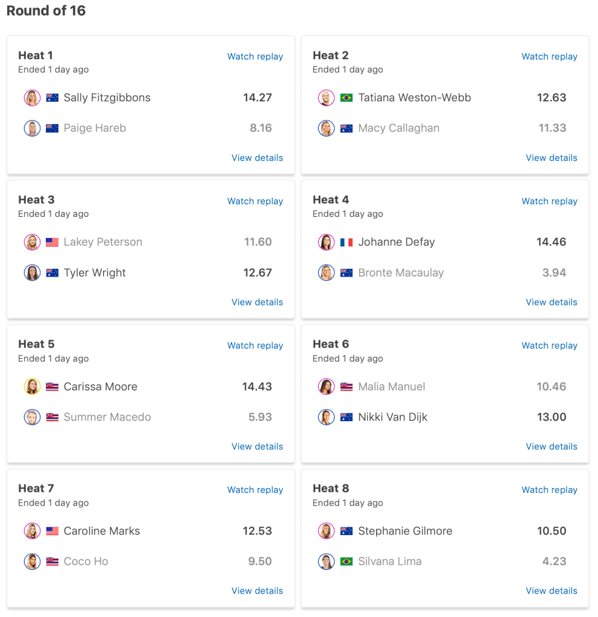Click the Brazil flag beside Silvana Lima
The width and height of the screenshot is (598, 617).
point(346,562)
